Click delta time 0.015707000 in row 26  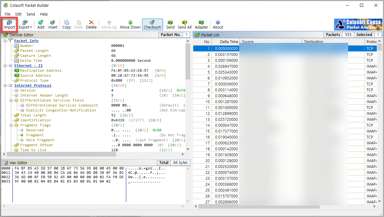tap(226, 196)
